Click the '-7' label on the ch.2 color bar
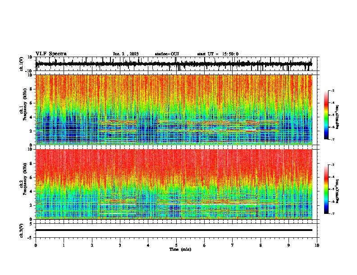 click(332, 213)
